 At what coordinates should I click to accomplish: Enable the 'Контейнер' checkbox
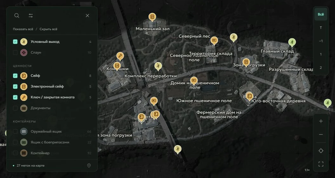15,153
